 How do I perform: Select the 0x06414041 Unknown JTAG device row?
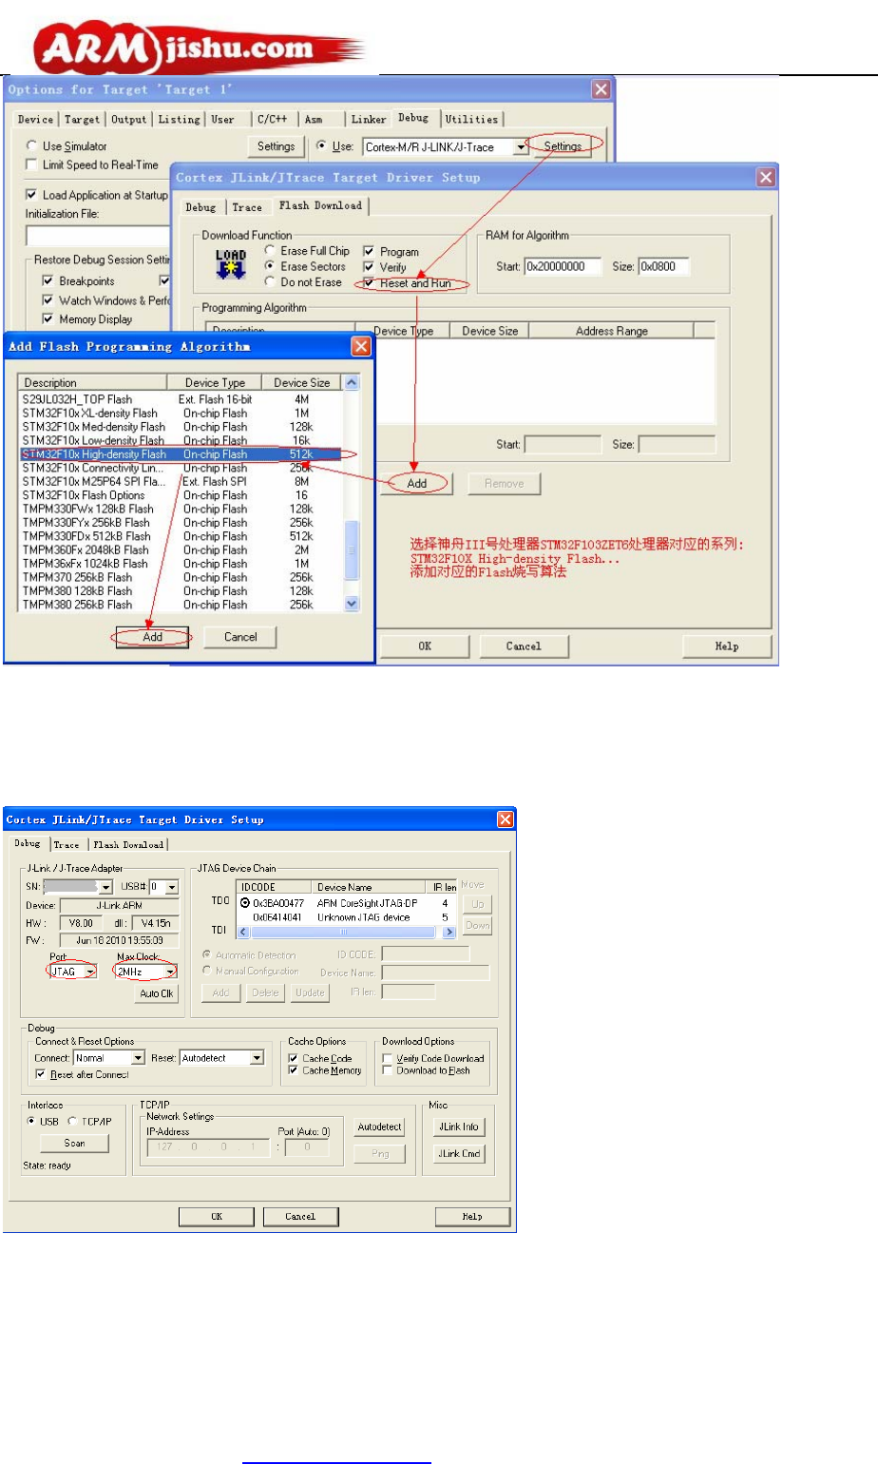click(346, 917)
